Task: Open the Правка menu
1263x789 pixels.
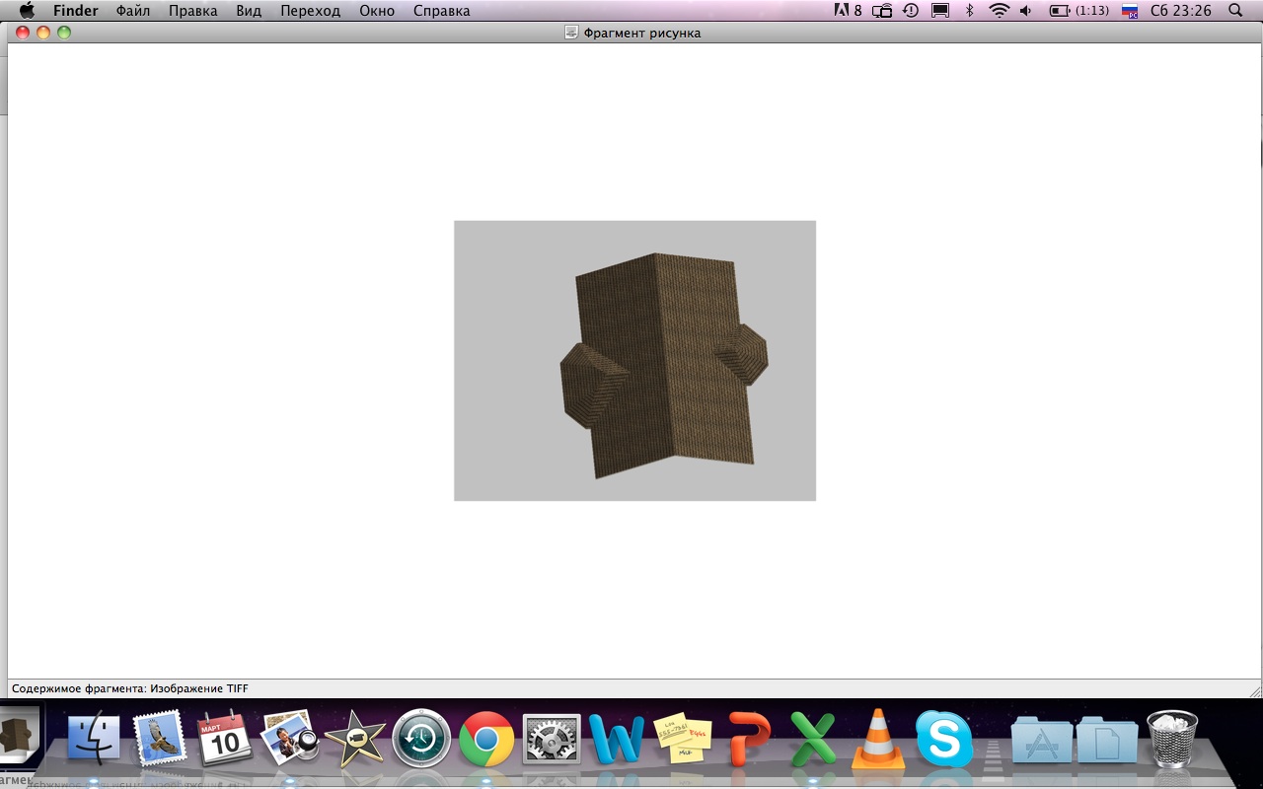Action: pos(192,11)
